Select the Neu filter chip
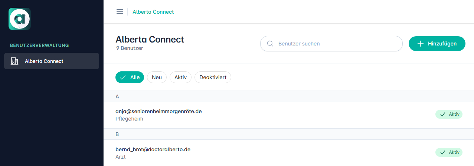Image resolution: width=474 pixels, height=166 pixels. (157, 77)
